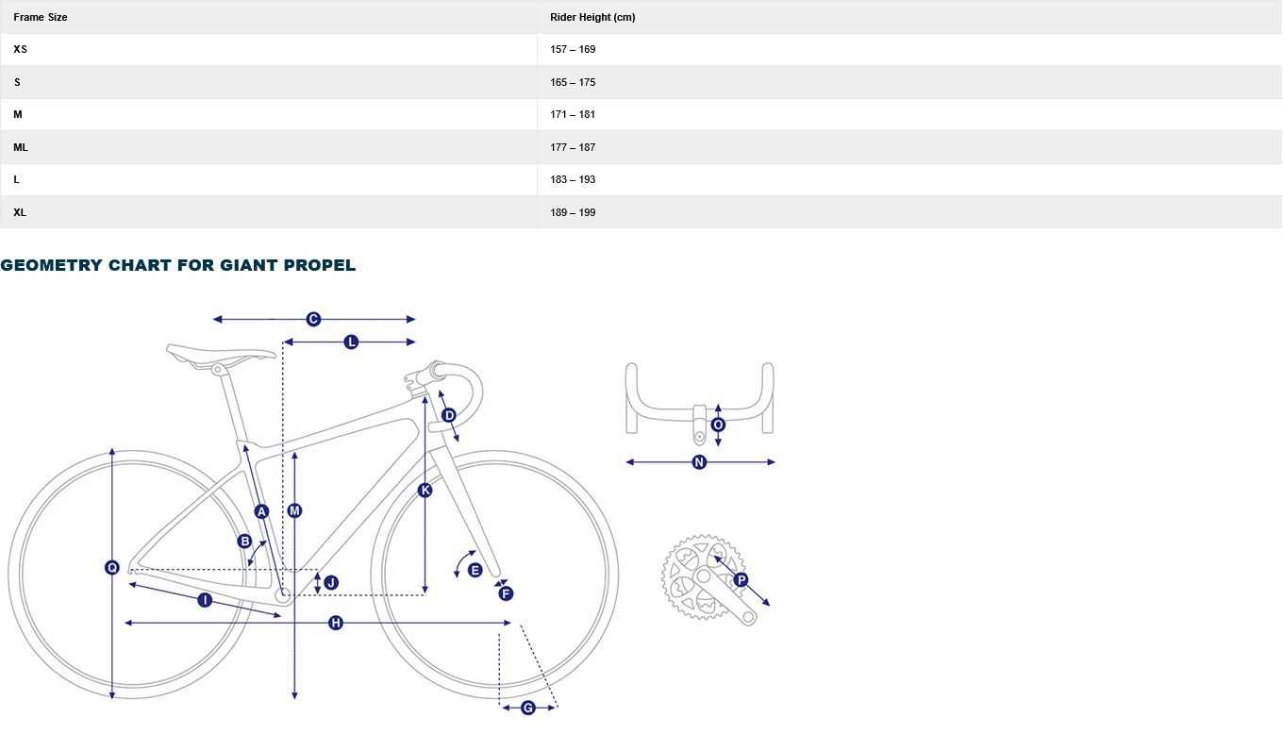Click the Geometry Chart for Giant Propel heading
Viewport: 1283px width, 734px height.
pyautogui.click(x=178, y=265)
